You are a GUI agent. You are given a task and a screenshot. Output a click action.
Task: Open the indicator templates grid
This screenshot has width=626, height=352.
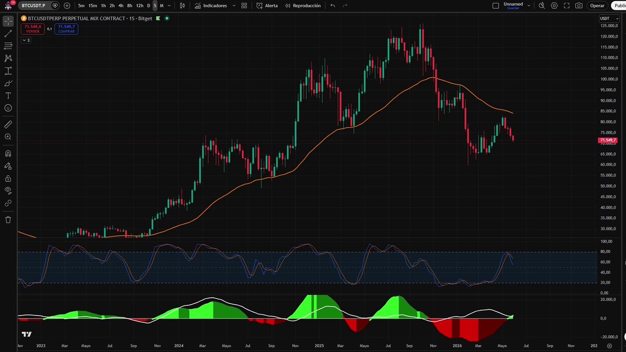244,6
